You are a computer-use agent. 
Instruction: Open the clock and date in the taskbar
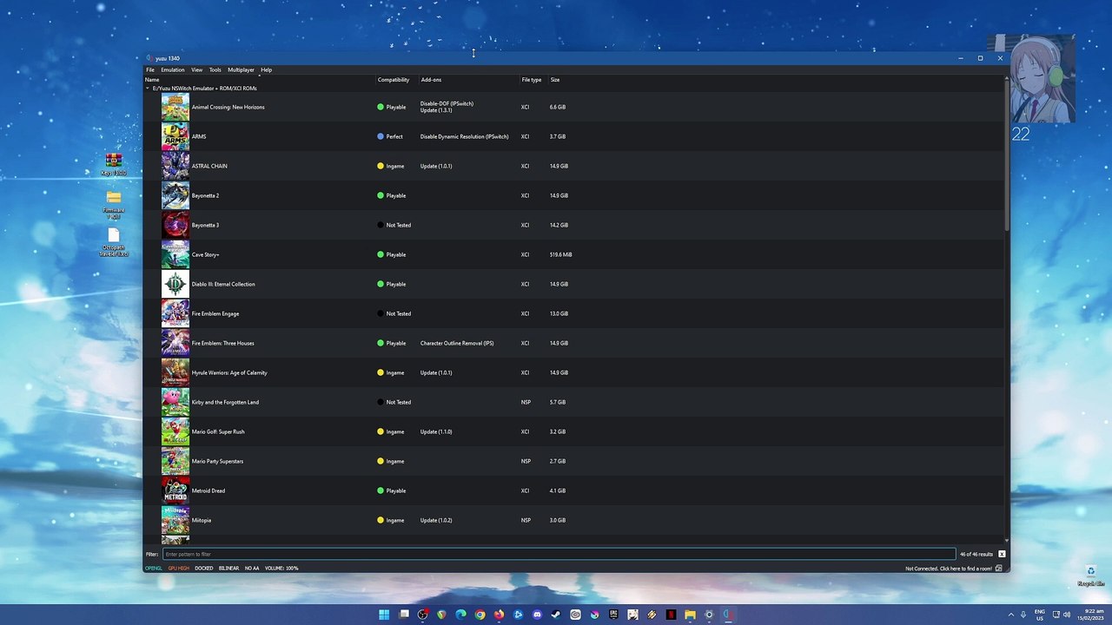click(x=1090, y=615)
